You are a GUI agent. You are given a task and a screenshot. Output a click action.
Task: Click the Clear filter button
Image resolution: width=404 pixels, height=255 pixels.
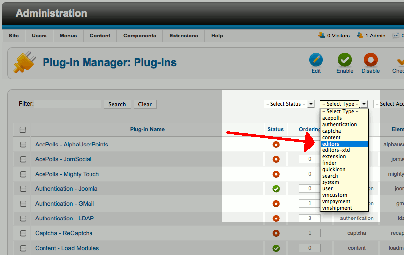(145, 104)
